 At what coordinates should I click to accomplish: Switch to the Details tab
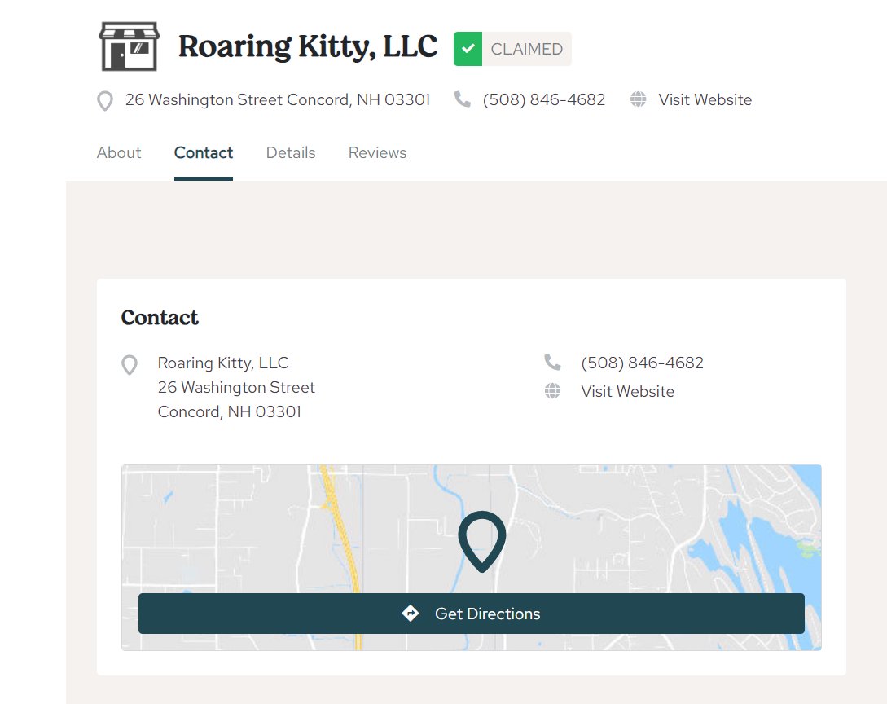click(291, 152)
